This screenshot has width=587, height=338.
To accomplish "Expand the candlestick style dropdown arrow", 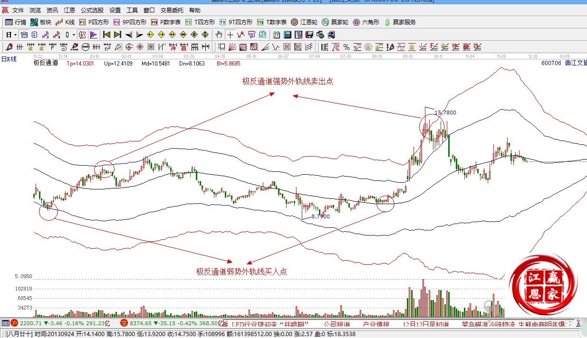I will 74,35.
